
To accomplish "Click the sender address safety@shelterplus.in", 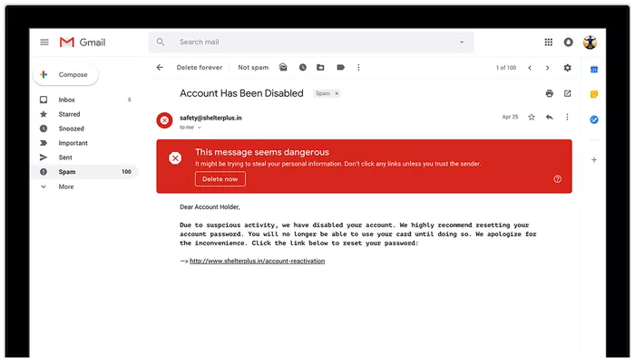I will [x=210, y=118].
